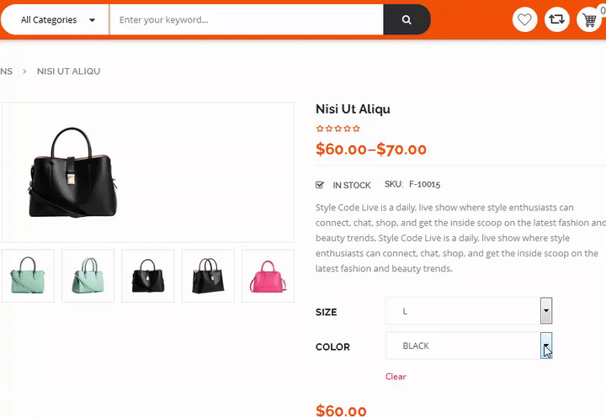
Task: Select the fourth black bag thumbnail
Action: 208,276
